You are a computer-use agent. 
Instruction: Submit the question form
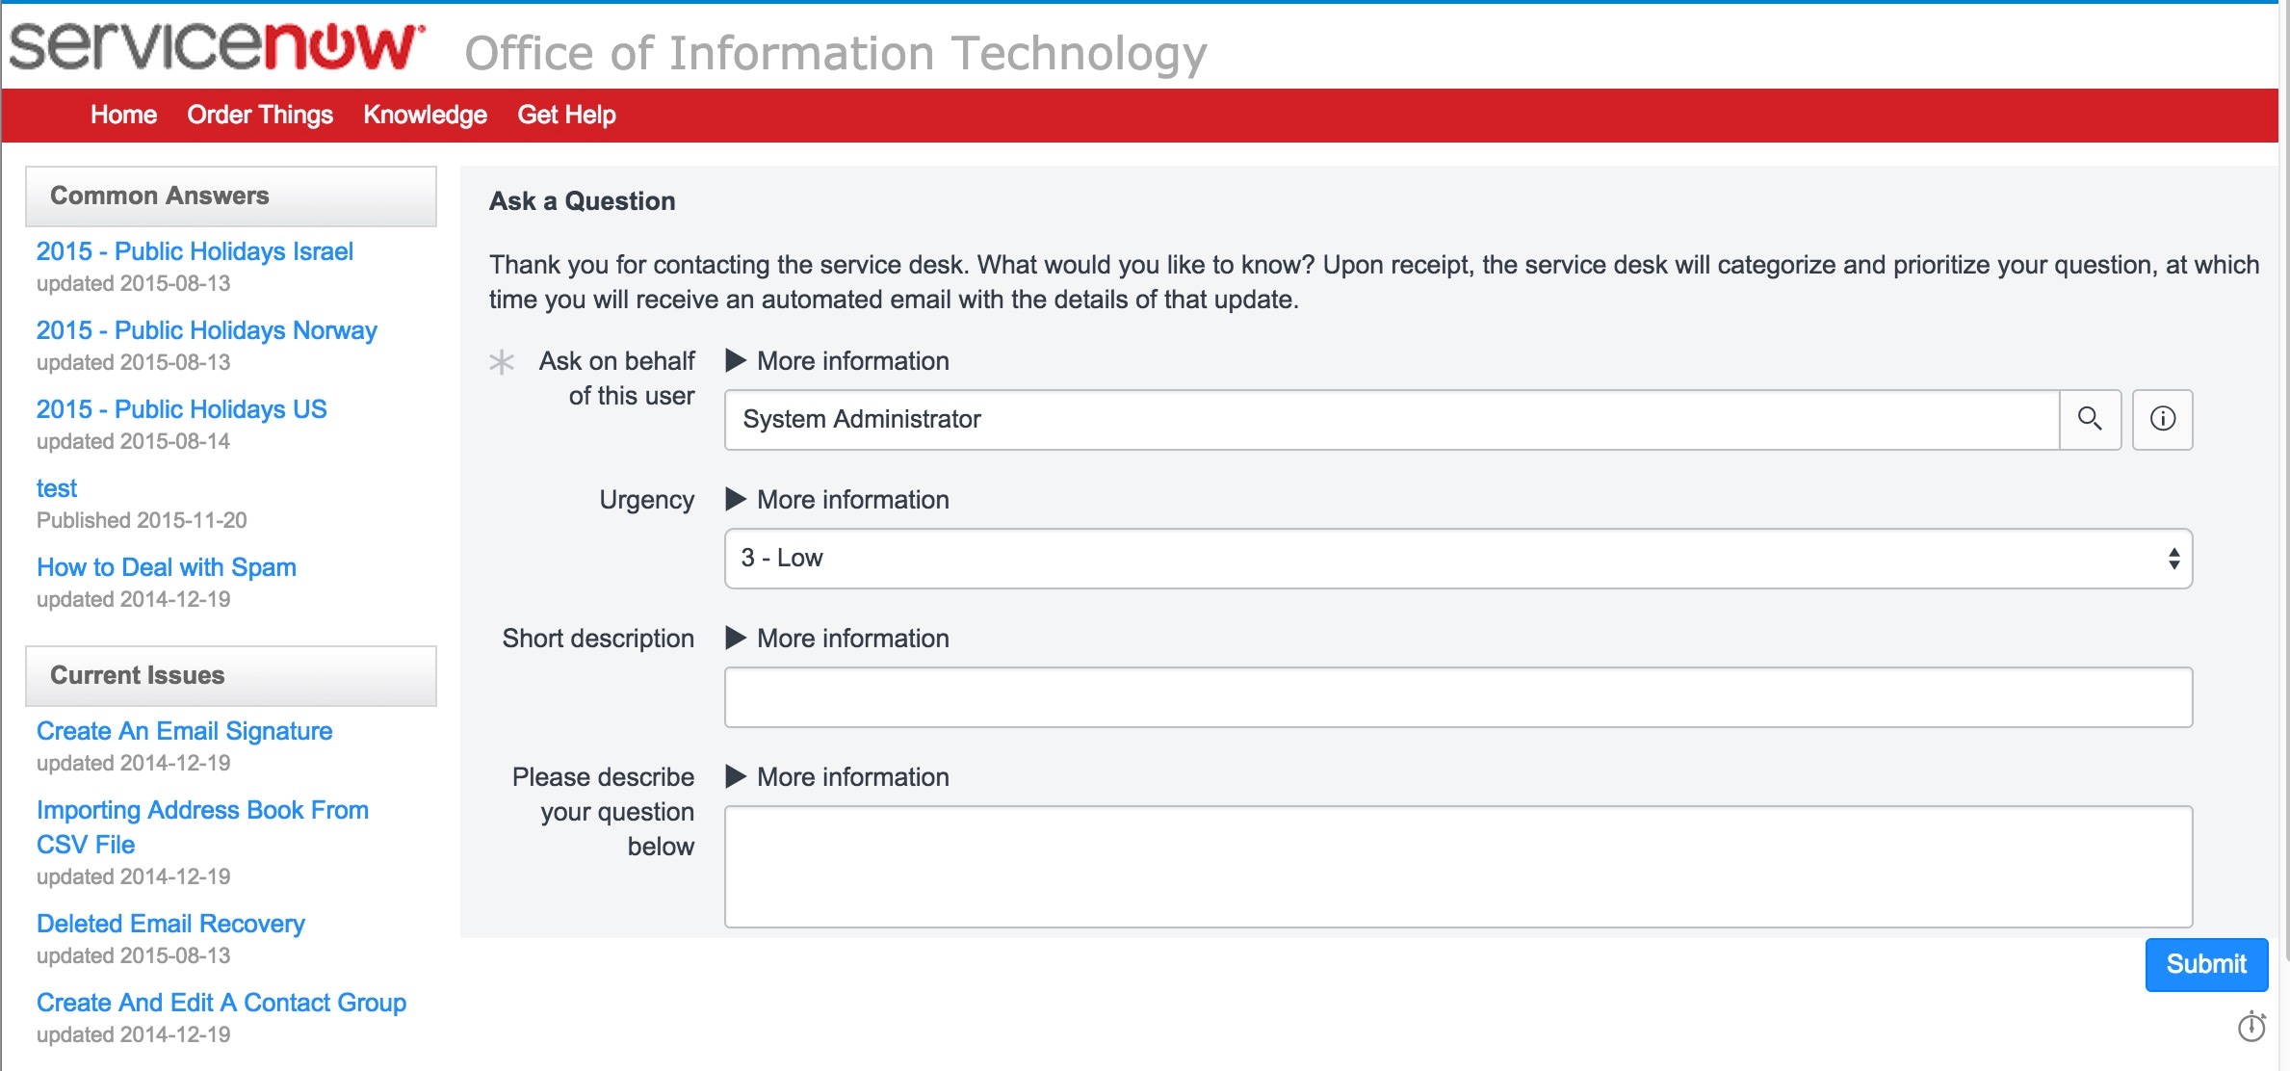2206,964
